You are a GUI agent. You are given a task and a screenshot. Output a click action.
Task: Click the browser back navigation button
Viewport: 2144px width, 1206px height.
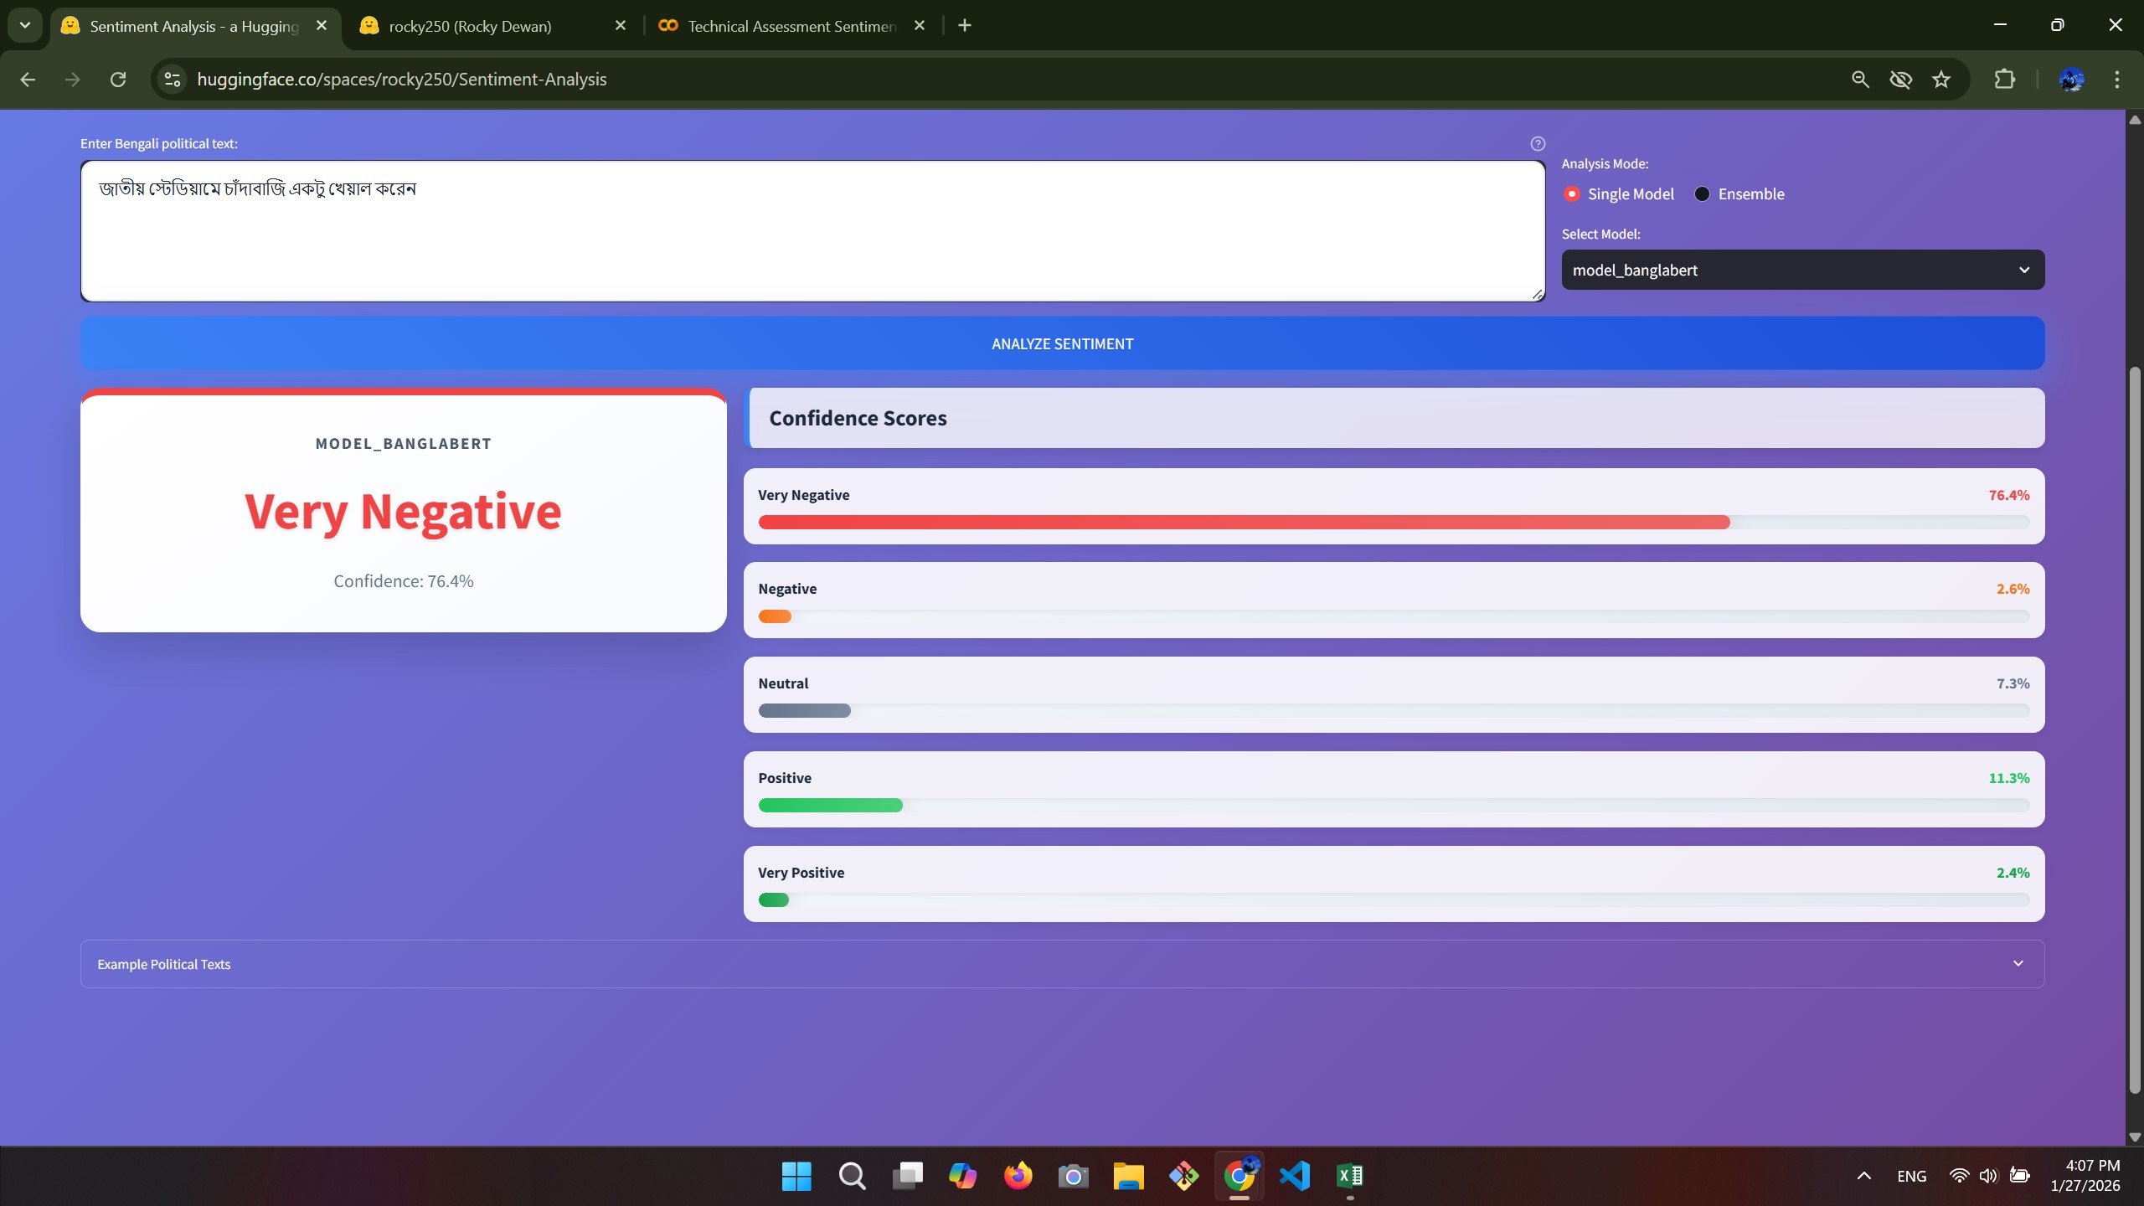click(28, 80)
